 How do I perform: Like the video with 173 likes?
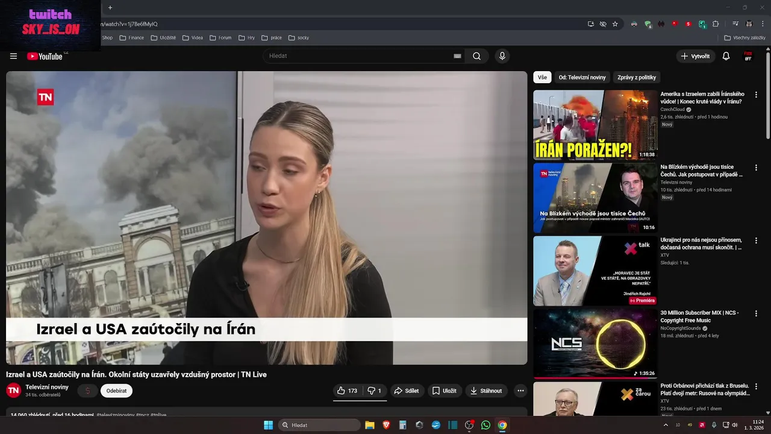[x=348, y=391]
